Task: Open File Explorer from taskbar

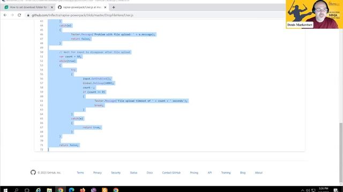Action: 49,190
